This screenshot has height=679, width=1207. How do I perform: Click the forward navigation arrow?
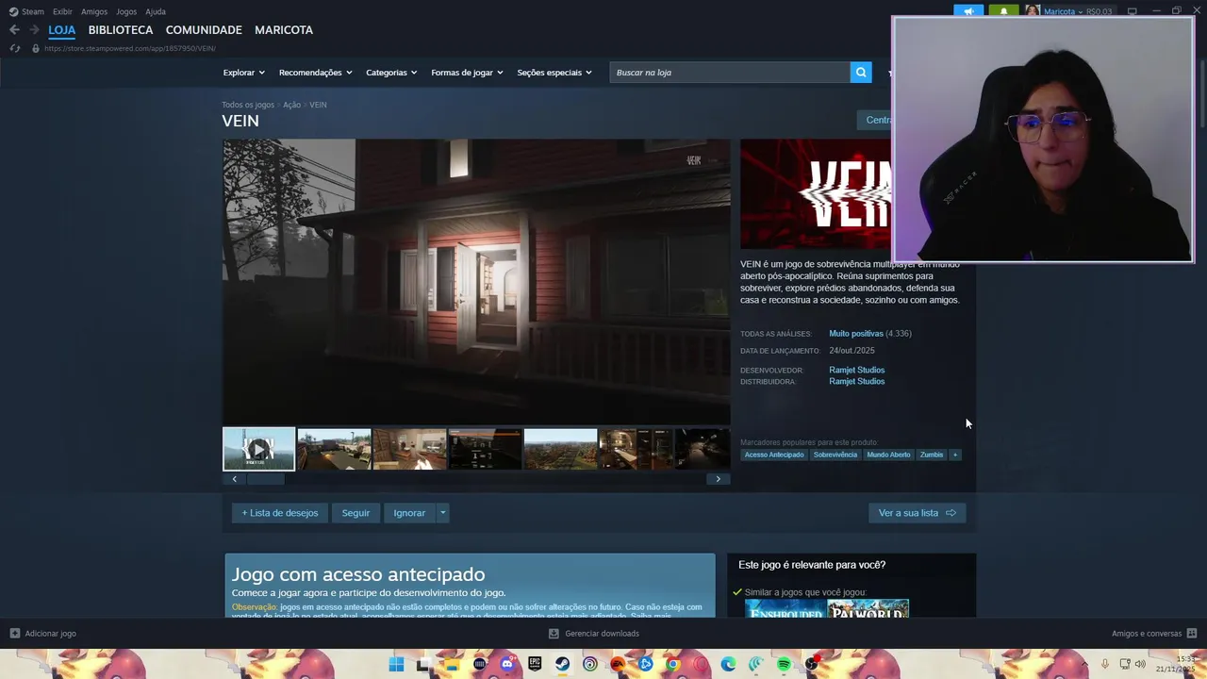click(34, 30)
